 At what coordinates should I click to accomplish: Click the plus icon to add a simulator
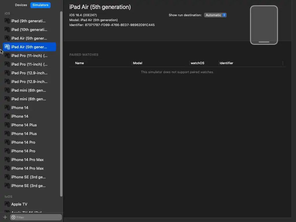coord(5,217)
